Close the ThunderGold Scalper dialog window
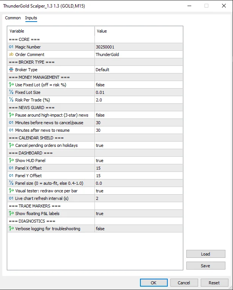The image size is (233, 290). click(x=224, y=6)
